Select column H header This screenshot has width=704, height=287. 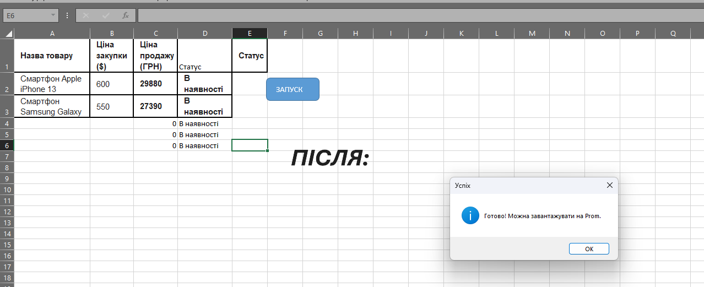[356, 34]
